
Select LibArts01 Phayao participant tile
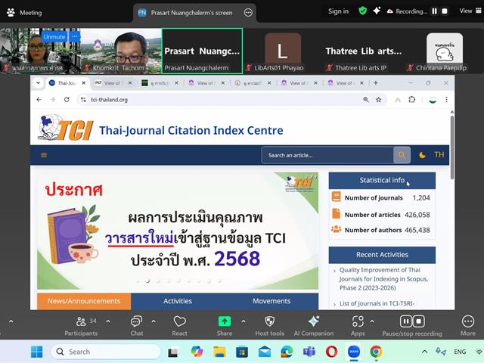[282, 51]
